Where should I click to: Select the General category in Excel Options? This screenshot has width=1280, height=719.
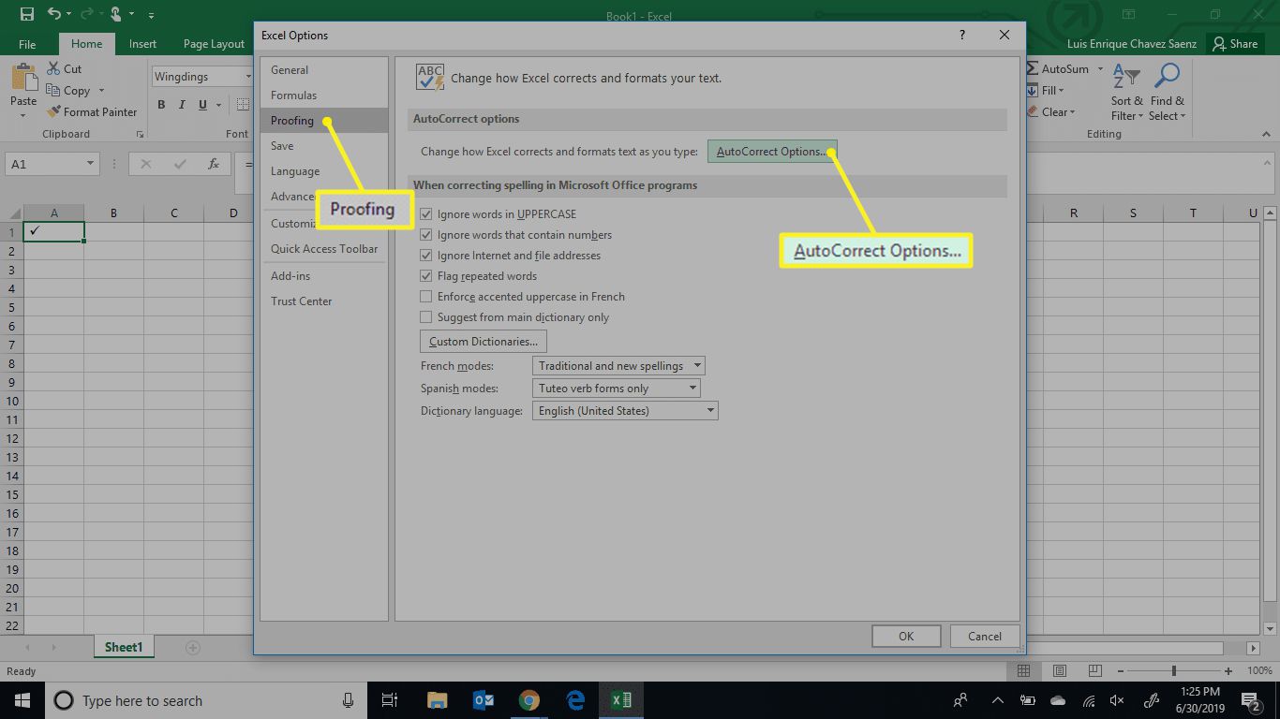pos(323,70)
